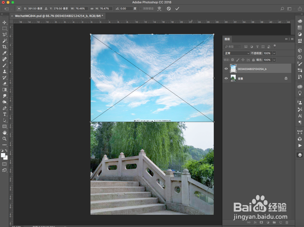The width and height of the screenshot is (304, 227).
Task: Click the foreground color swatch
Action: click(3, 155)
